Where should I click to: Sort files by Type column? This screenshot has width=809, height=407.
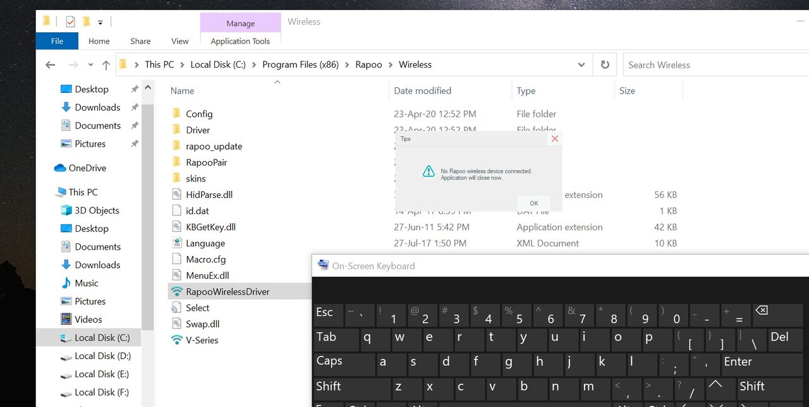(x=526, y=91)
